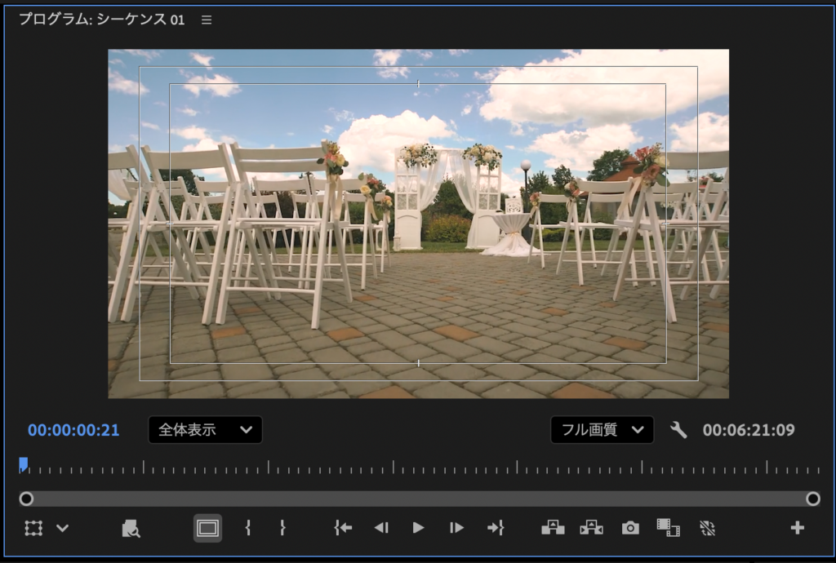Click the Go to Out point button
Image resolution: width=836 pixels, height=563 pixels.
tap(496, 528)
